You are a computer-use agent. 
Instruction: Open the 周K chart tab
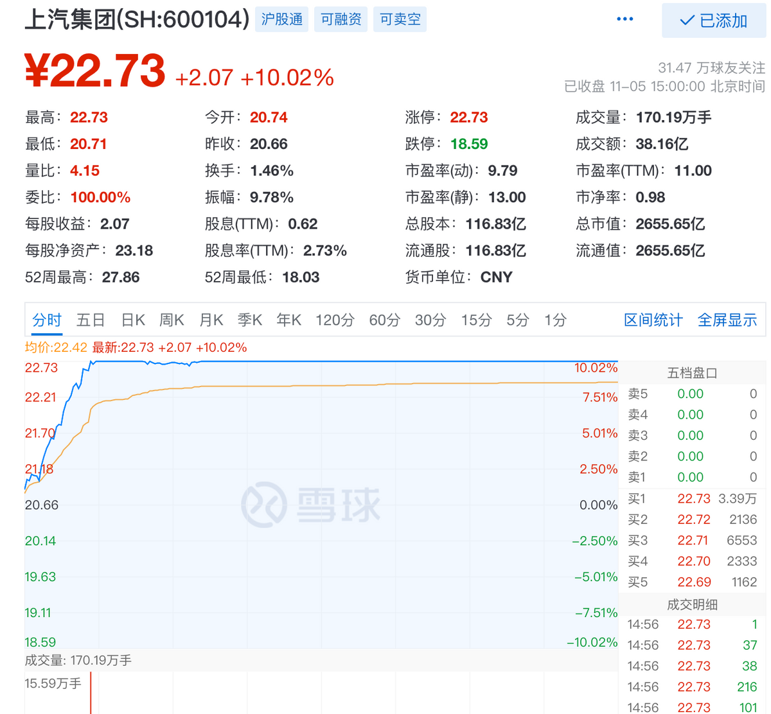coord(172,320)
